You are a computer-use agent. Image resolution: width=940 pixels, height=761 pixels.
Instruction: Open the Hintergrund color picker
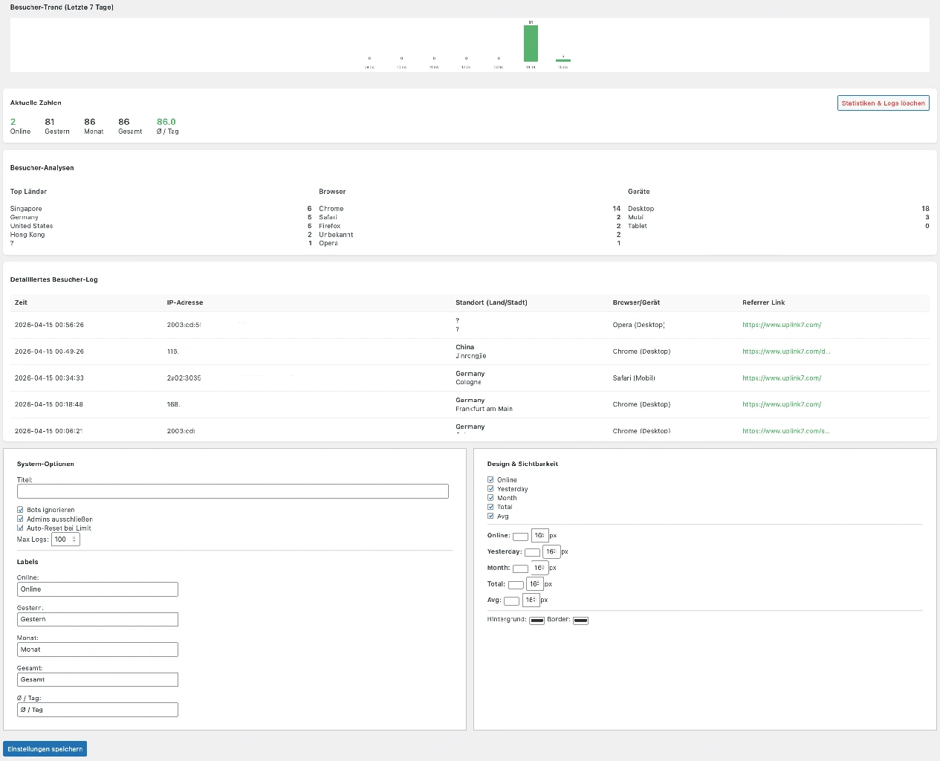[x=537, y=621]
